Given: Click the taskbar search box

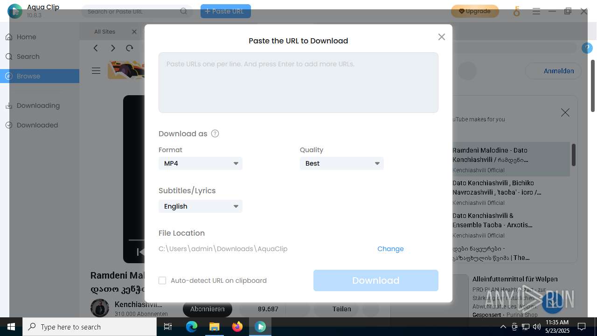Looking at the screenshot, I should point(90,327).
